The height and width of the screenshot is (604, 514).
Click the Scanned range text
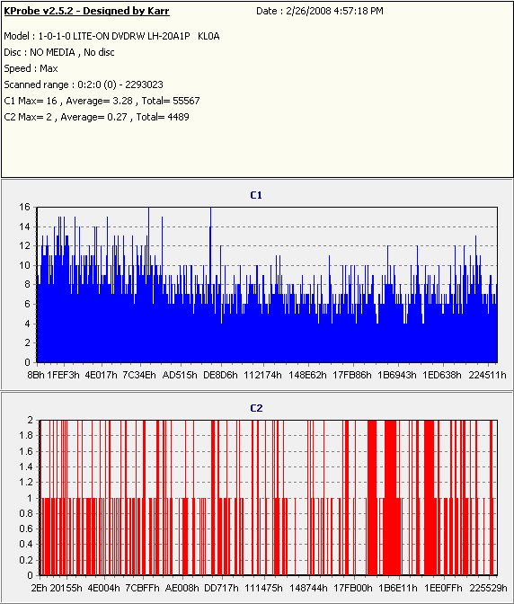tap(84, 84)
